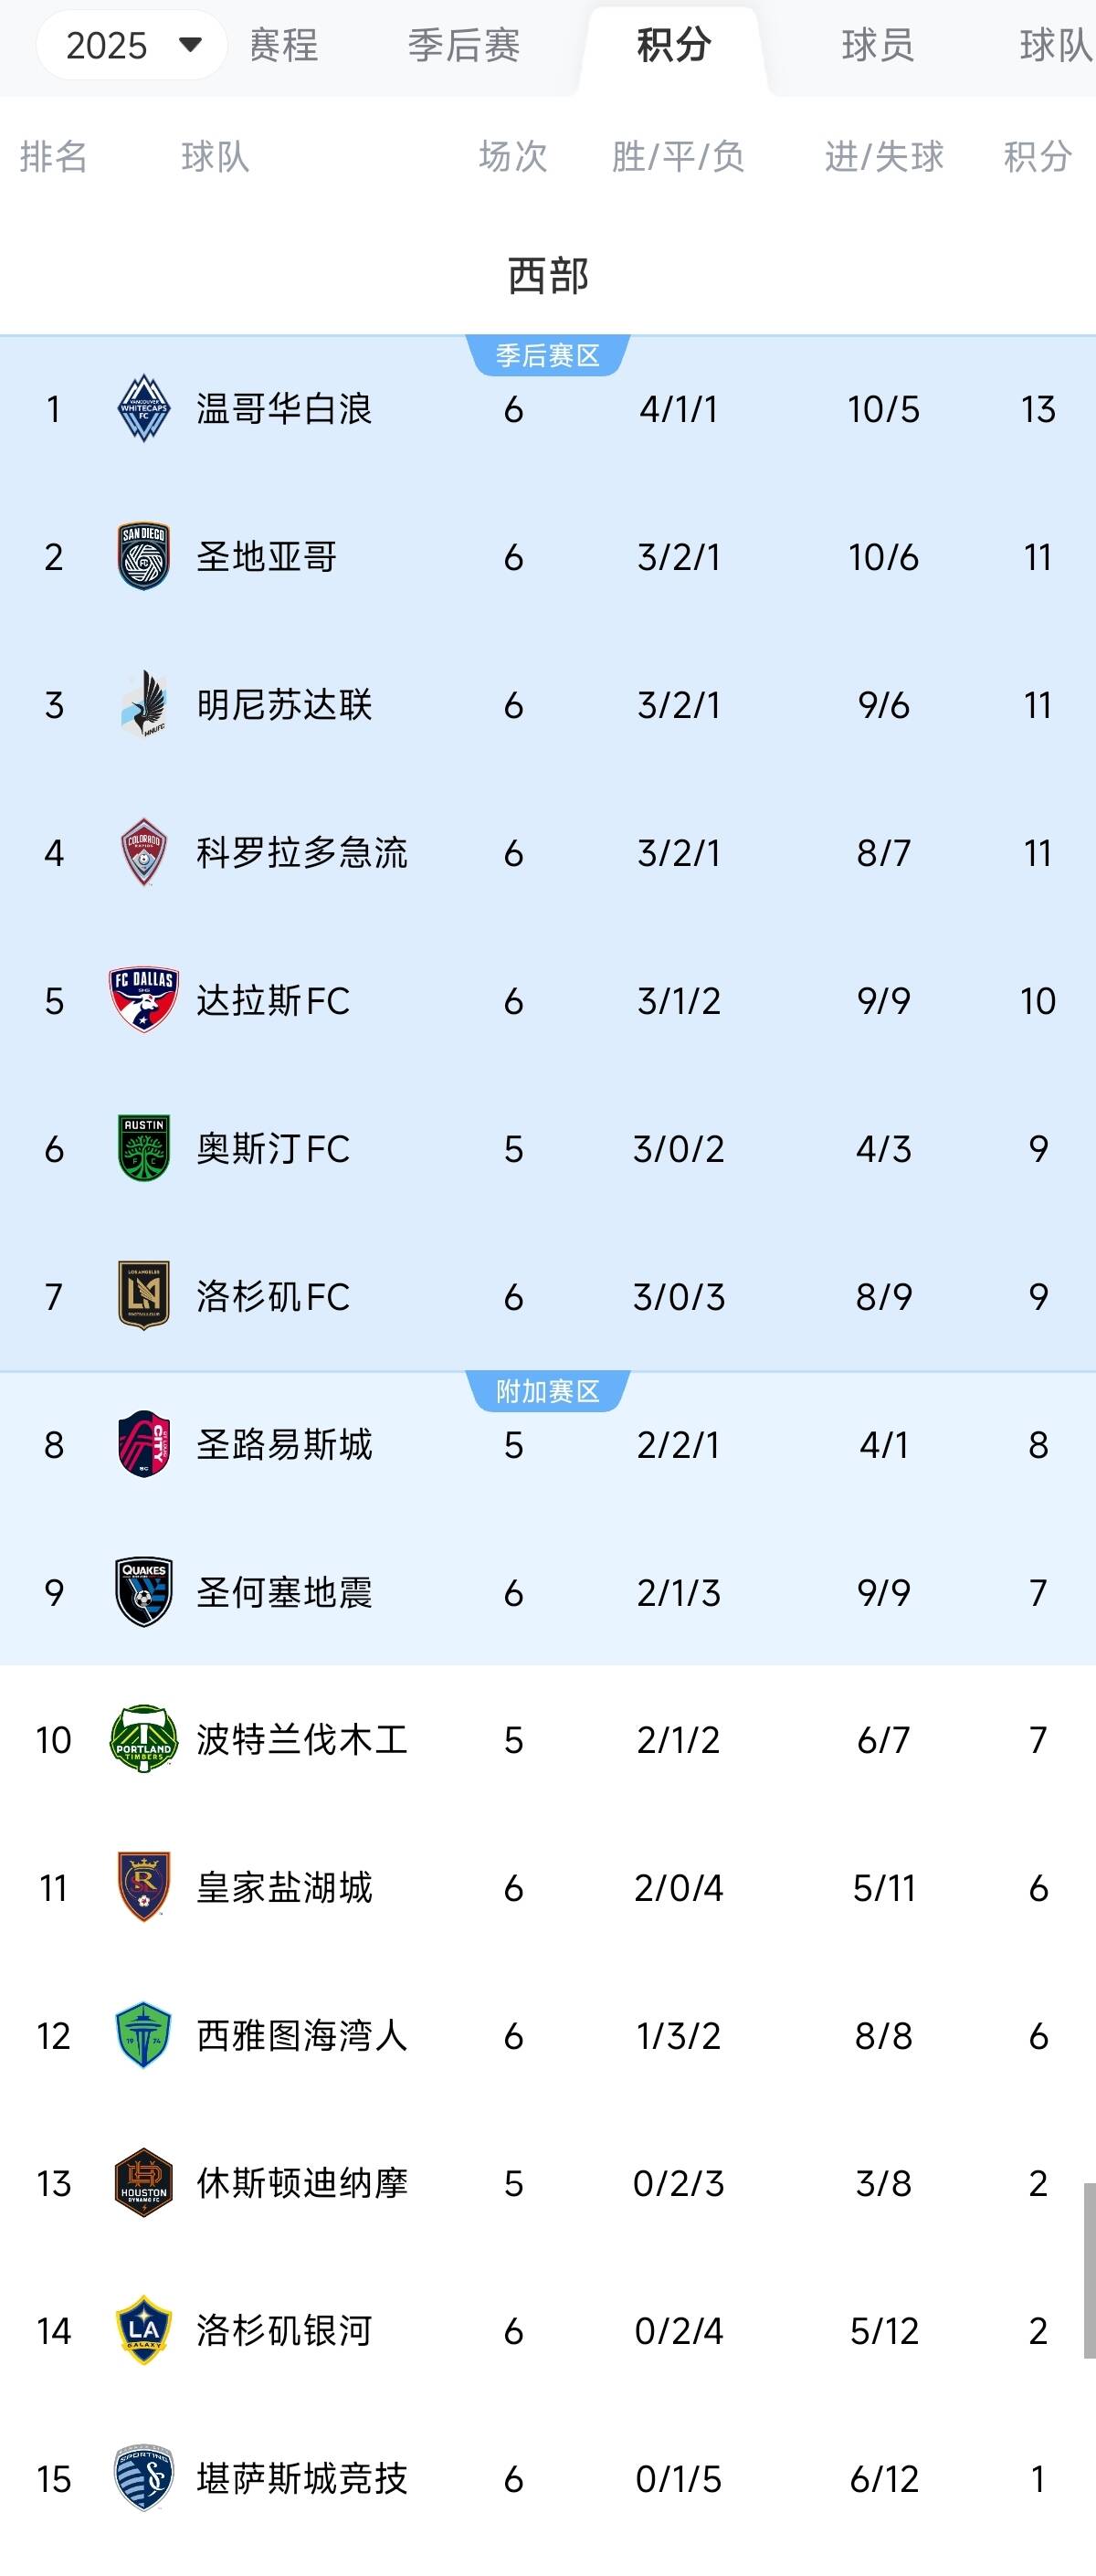Screen dimensions: 1096x2576
Task: Open the 球员 tab
Action: [x=877, y=45]
